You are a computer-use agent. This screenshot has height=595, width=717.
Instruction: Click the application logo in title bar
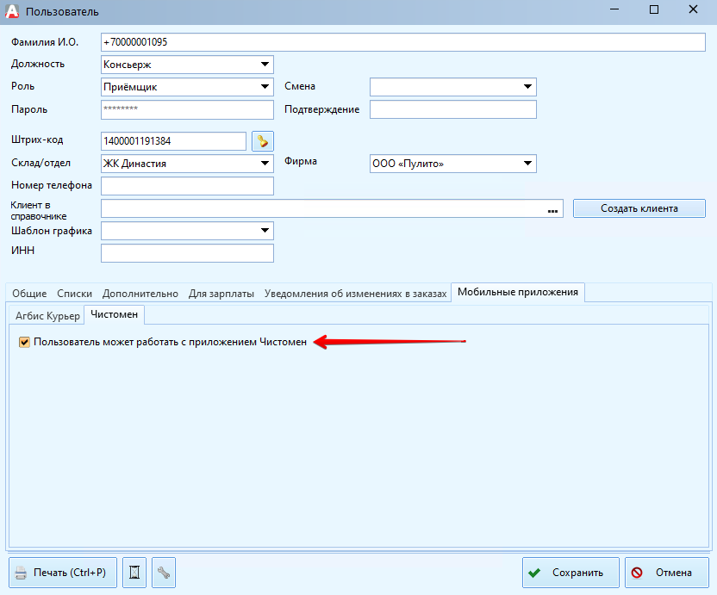pos(12,11)
